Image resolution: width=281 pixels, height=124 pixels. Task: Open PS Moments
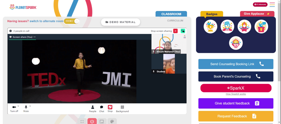click(260, 4)
